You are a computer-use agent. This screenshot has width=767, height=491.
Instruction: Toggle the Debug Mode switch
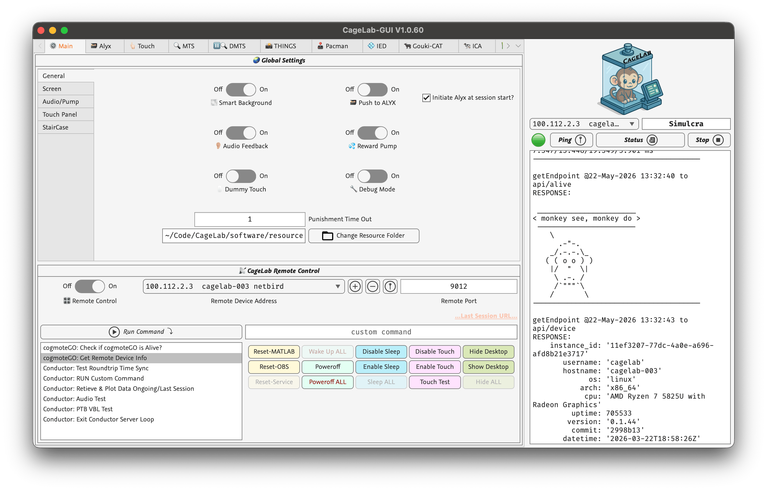372,176
